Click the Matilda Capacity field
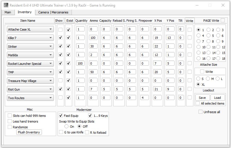Image resolution: width=231 pixels, height=148 pixels. 106,55
